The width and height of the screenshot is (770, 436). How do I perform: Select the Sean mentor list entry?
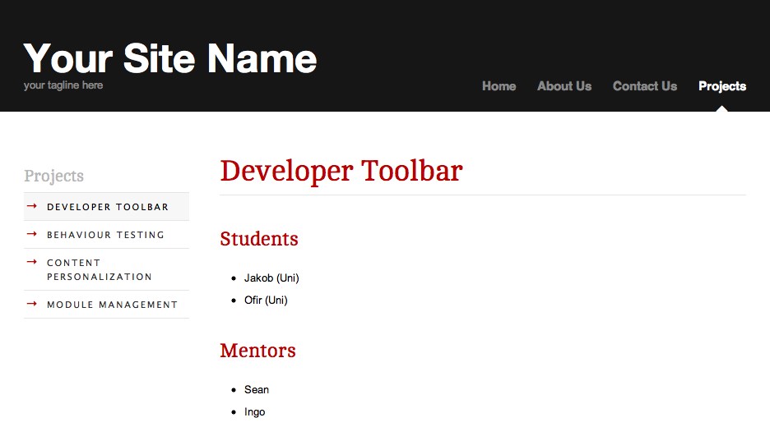[257, 390]
